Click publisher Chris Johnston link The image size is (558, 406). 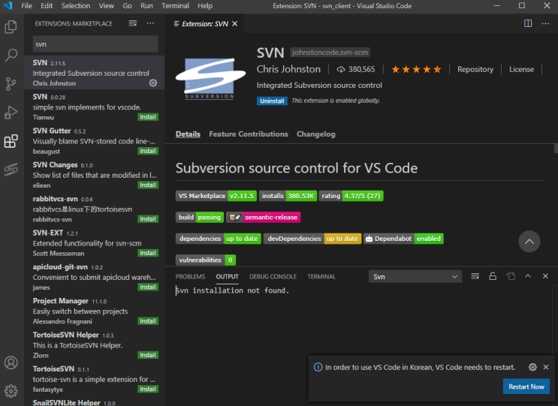288,69
